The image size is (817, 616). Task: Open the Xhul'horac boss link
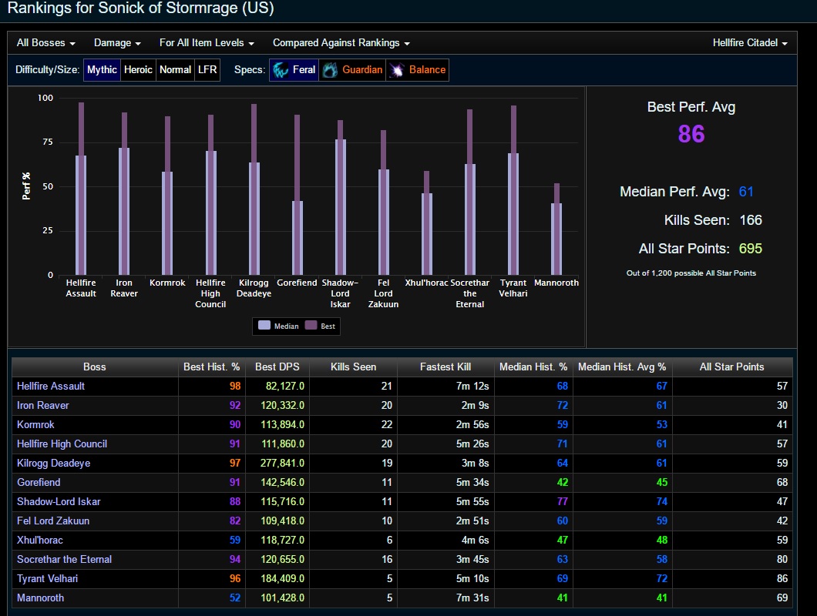coord(39,540)
